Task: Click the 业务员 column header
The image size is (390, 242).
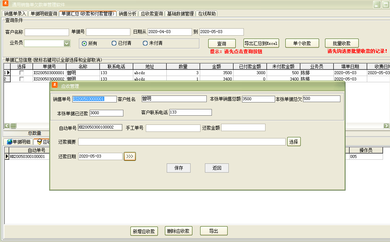Action: pyautogui.click(x=317, y=66)
